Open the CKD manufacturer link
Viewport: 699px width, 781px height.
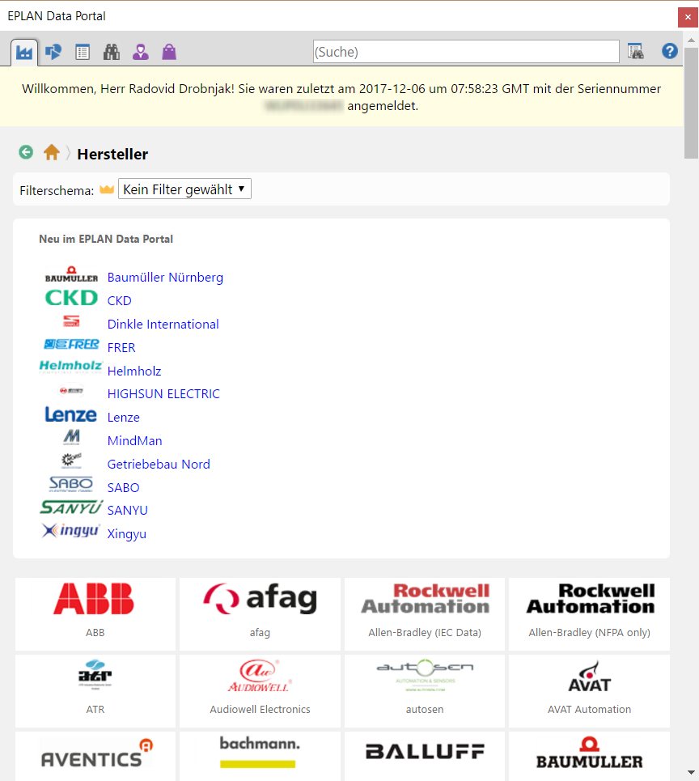(x=119, y=300)
